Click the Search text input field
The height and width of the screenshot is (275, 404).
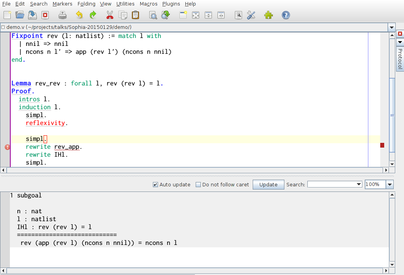332,184
